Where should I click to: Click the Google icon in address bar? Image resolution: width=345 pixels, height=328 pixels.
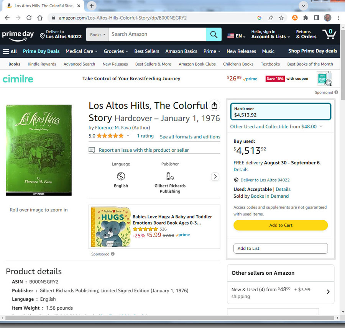[260, 18]
